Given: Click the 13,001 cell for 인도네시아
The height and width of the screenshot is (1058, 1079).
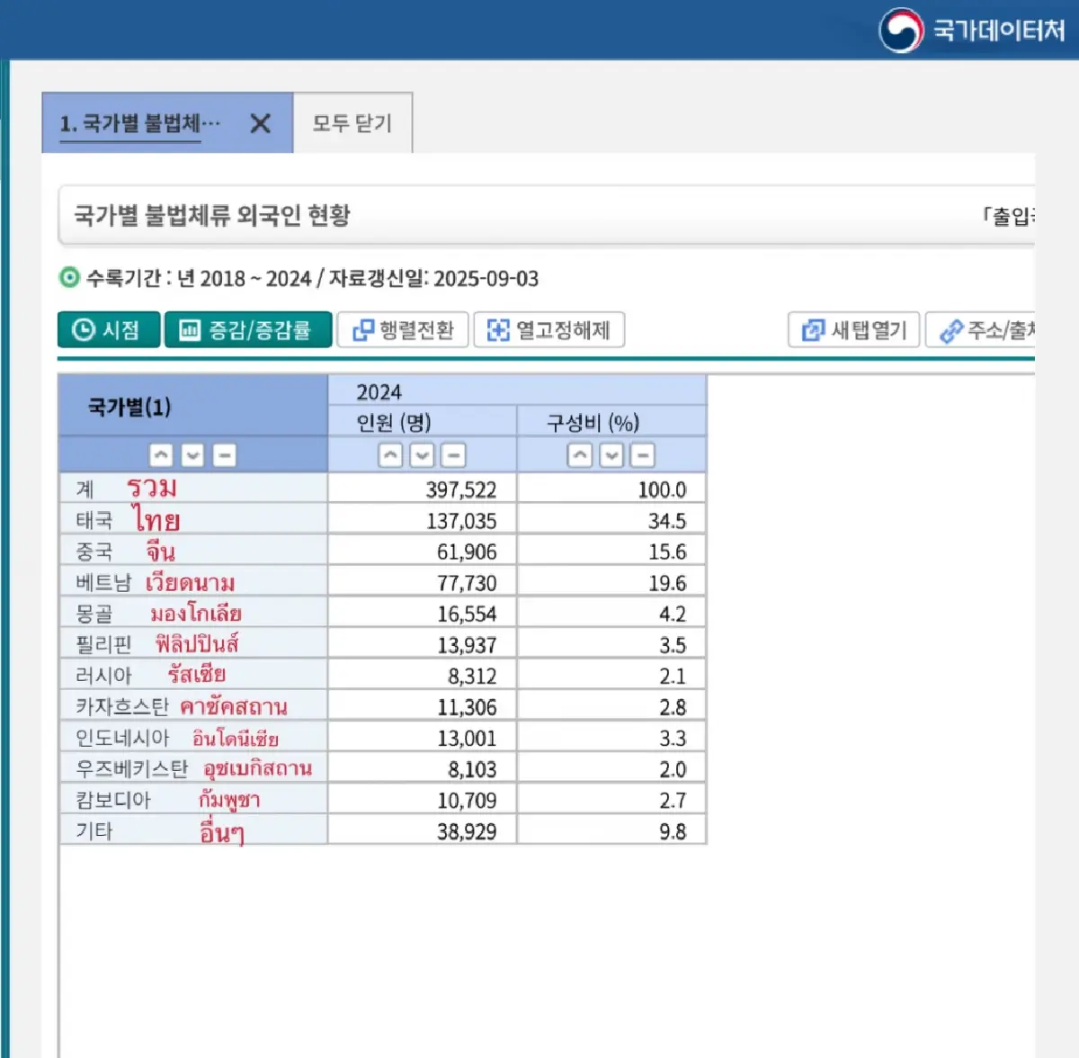Looking at the screenshot, I should point(423,738).
